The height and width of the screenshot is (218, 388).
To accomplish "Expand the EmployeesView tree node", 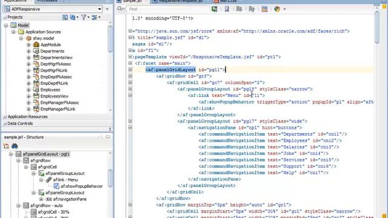I will click(x=28, y=96).
